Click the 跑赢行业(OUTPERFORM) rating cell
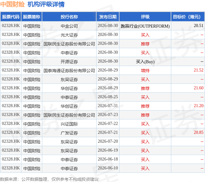205x182 pixels. pos(145,26)
